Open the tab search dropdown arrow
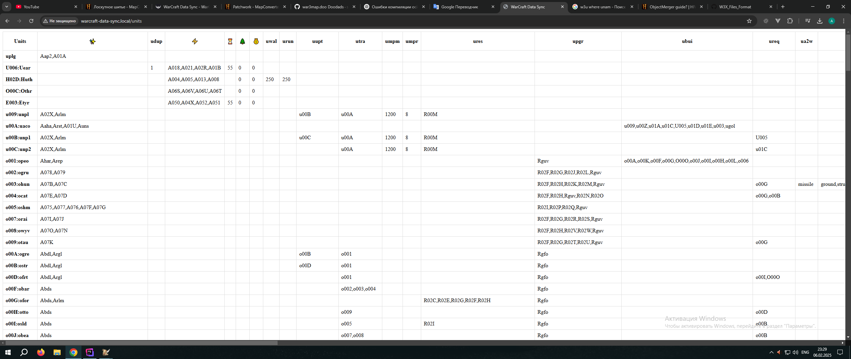851x359 pixels. [x=7, y=7]
